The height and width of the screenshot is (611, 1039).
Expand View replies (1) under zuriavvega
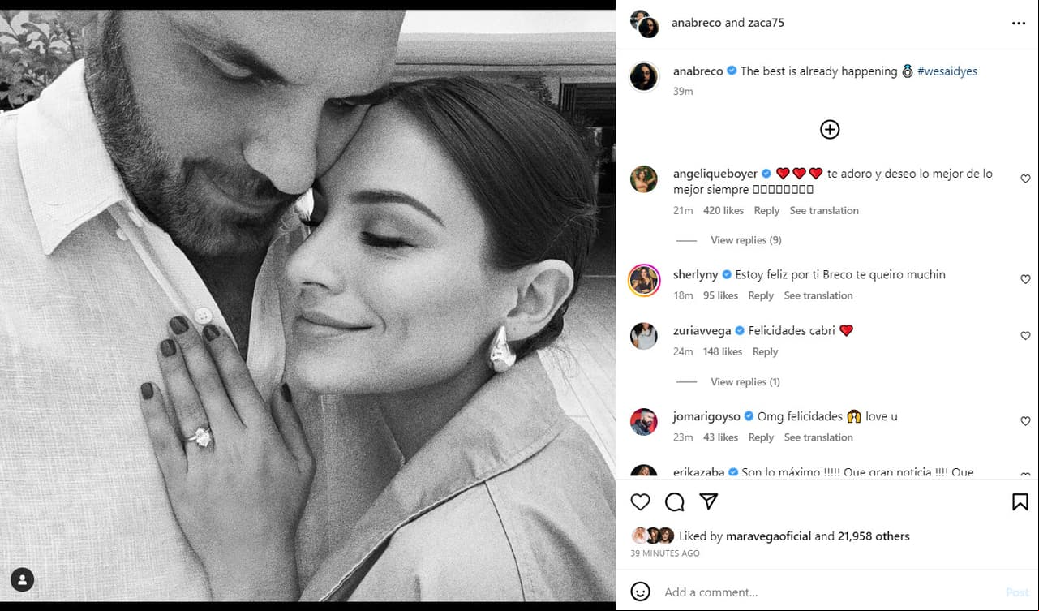745,382
